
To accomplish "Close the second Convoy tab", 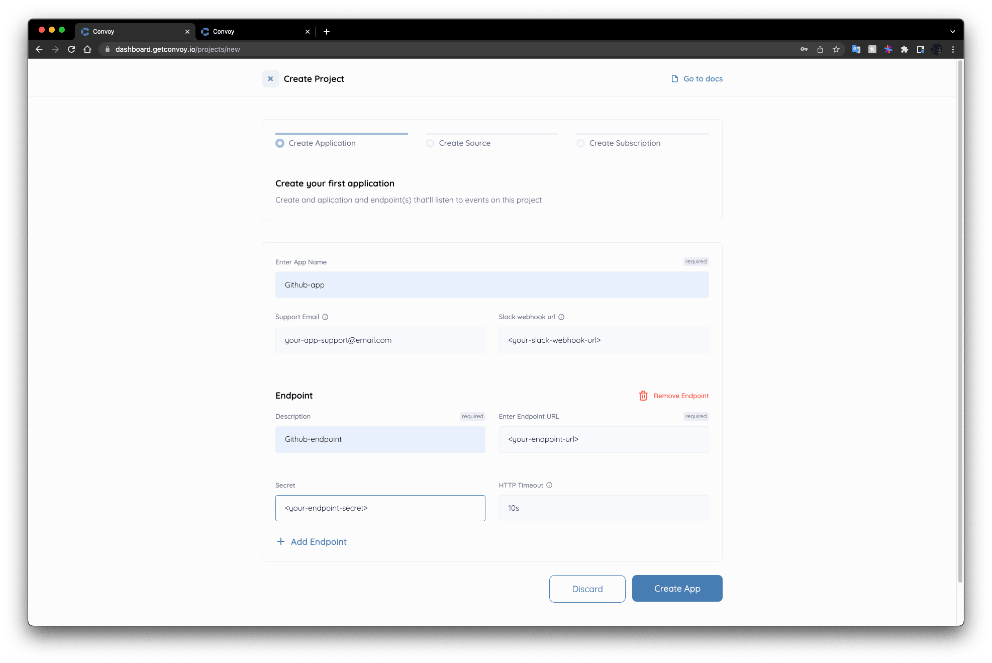I will (x=308, y=32).
